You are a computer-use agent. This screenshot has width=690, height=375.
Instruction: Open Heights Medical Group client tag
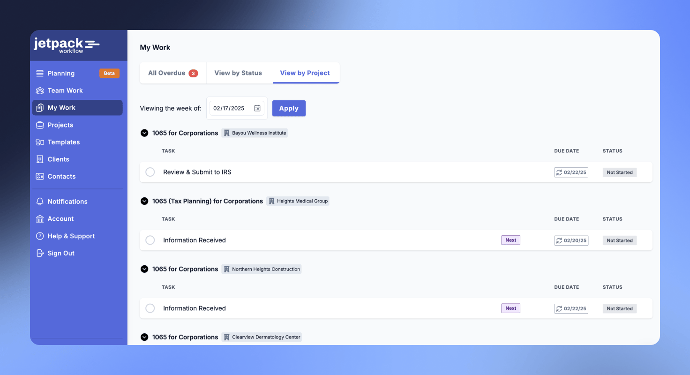(x=298, y=201)
